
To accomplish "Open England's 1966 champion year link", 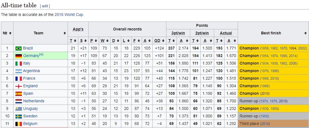I will 265,86.
